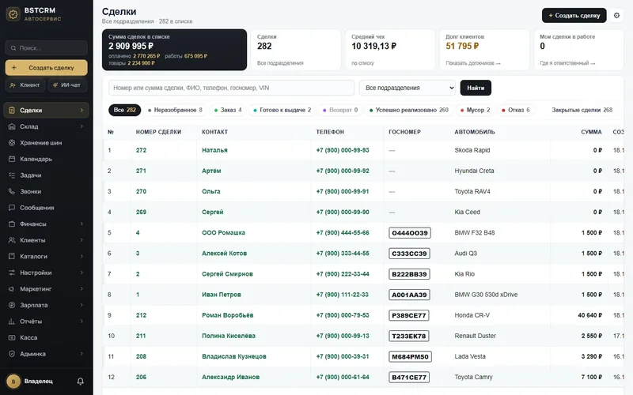Click the notification bell icon
The width and height of the screenshot is (633, 395).
coord(81,382)
